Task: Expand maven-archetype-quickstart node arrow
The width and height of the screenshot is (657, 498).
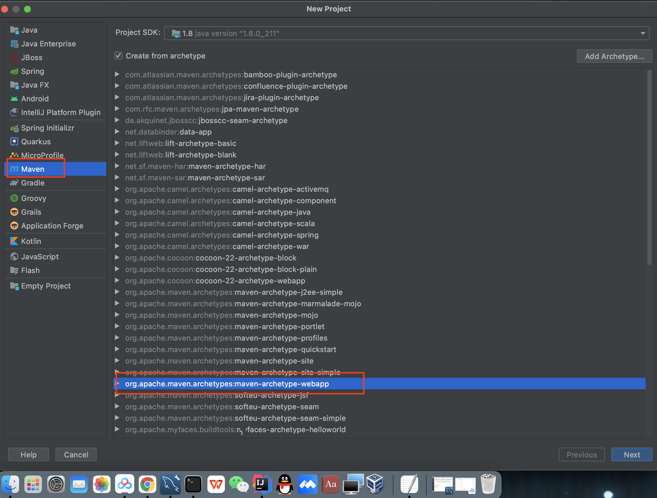Action: [x=117, y=349]
